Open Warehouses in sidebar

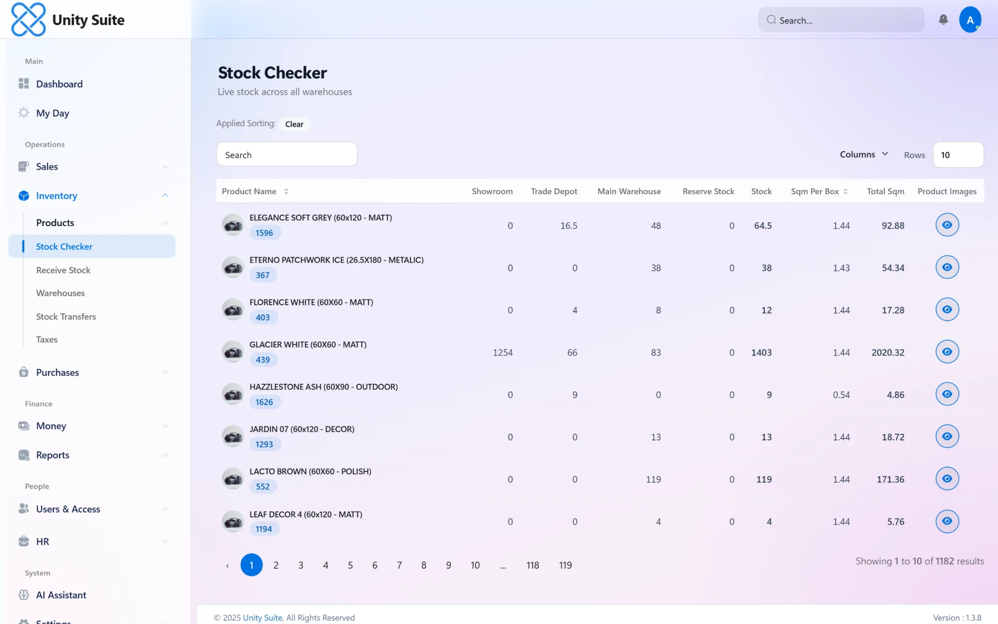[60, 293]
